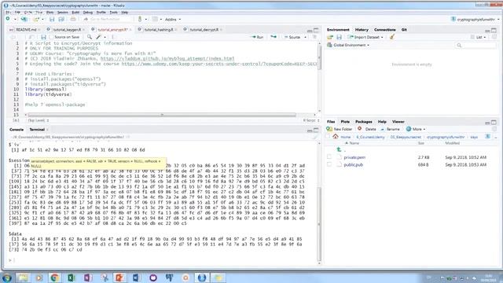Open the More dropdown in Files
Screen dimensions: 503x283
[x=416, y=129]
